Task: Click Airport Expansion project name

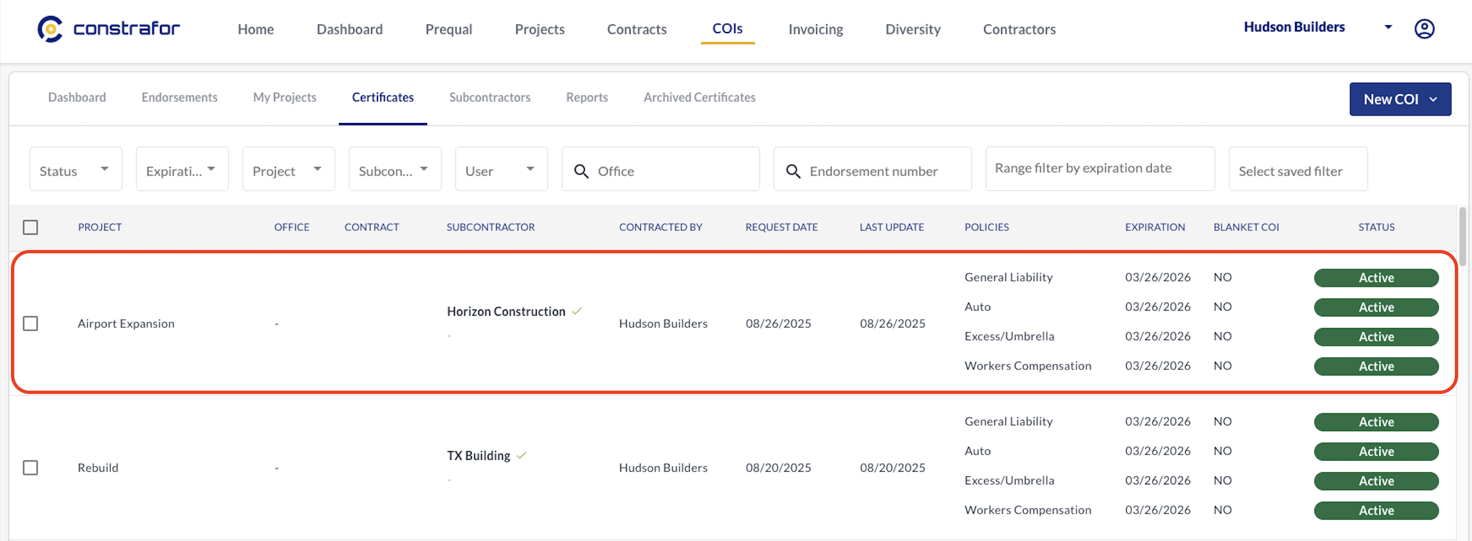Action: point(126,324)
